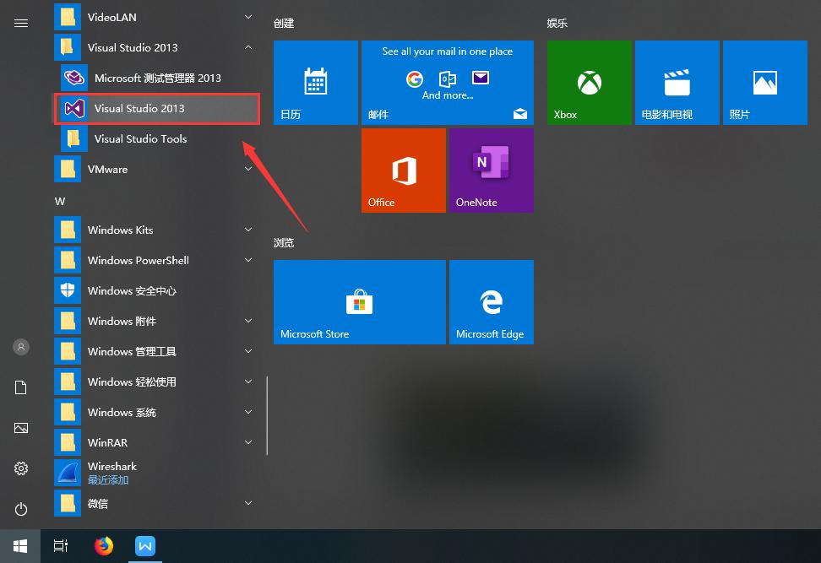Launch Microsoft Edge
The width and height of the screenshot is (821, 563).
(x=491, y=301)
